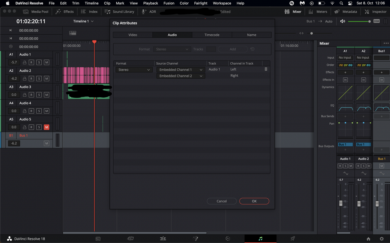The width and height of the screenshot is (390, 243).
Task: Show the Inspector panel
Action: (x=375, y=12)
